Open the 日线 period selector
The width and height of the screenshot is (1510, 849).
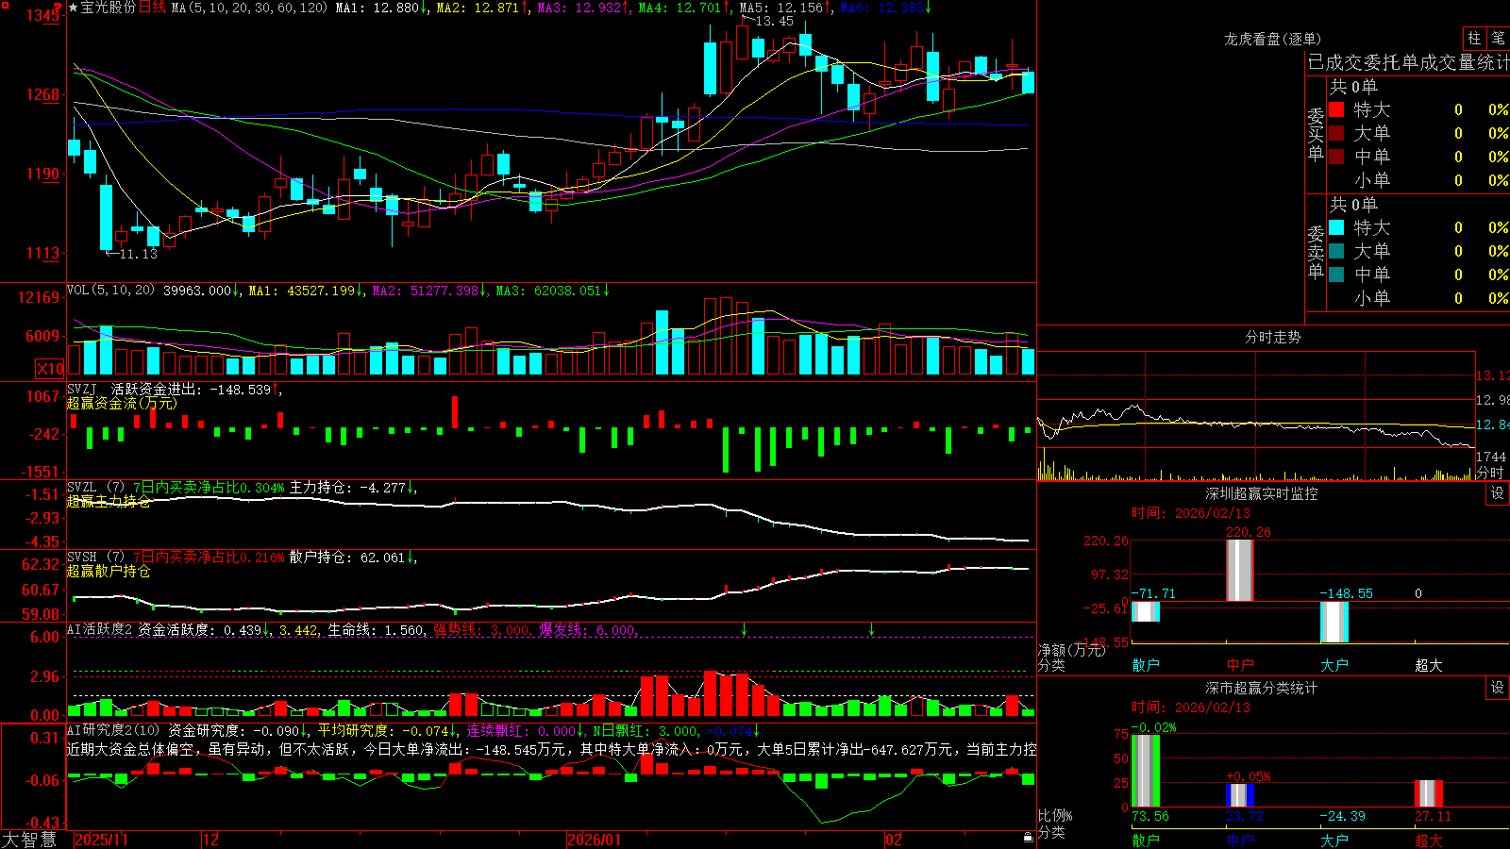pyautogui.click(x=152, y=8)
